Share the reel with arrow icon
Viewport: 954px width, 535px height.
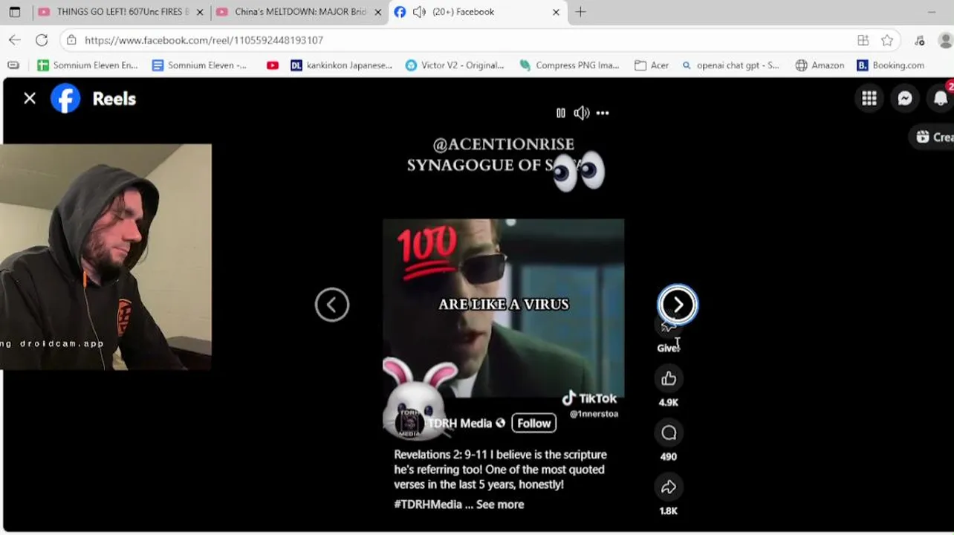669,487
